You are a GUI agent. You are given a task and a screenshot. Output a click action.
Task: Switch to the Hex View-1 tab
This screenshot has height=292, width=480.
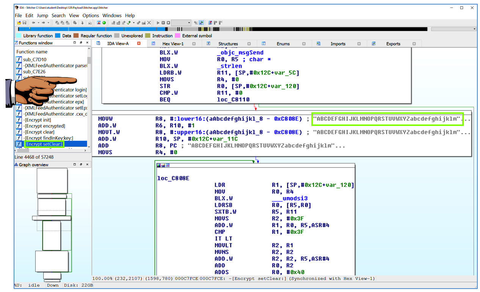pyautogui.click(x=173, y=44)
